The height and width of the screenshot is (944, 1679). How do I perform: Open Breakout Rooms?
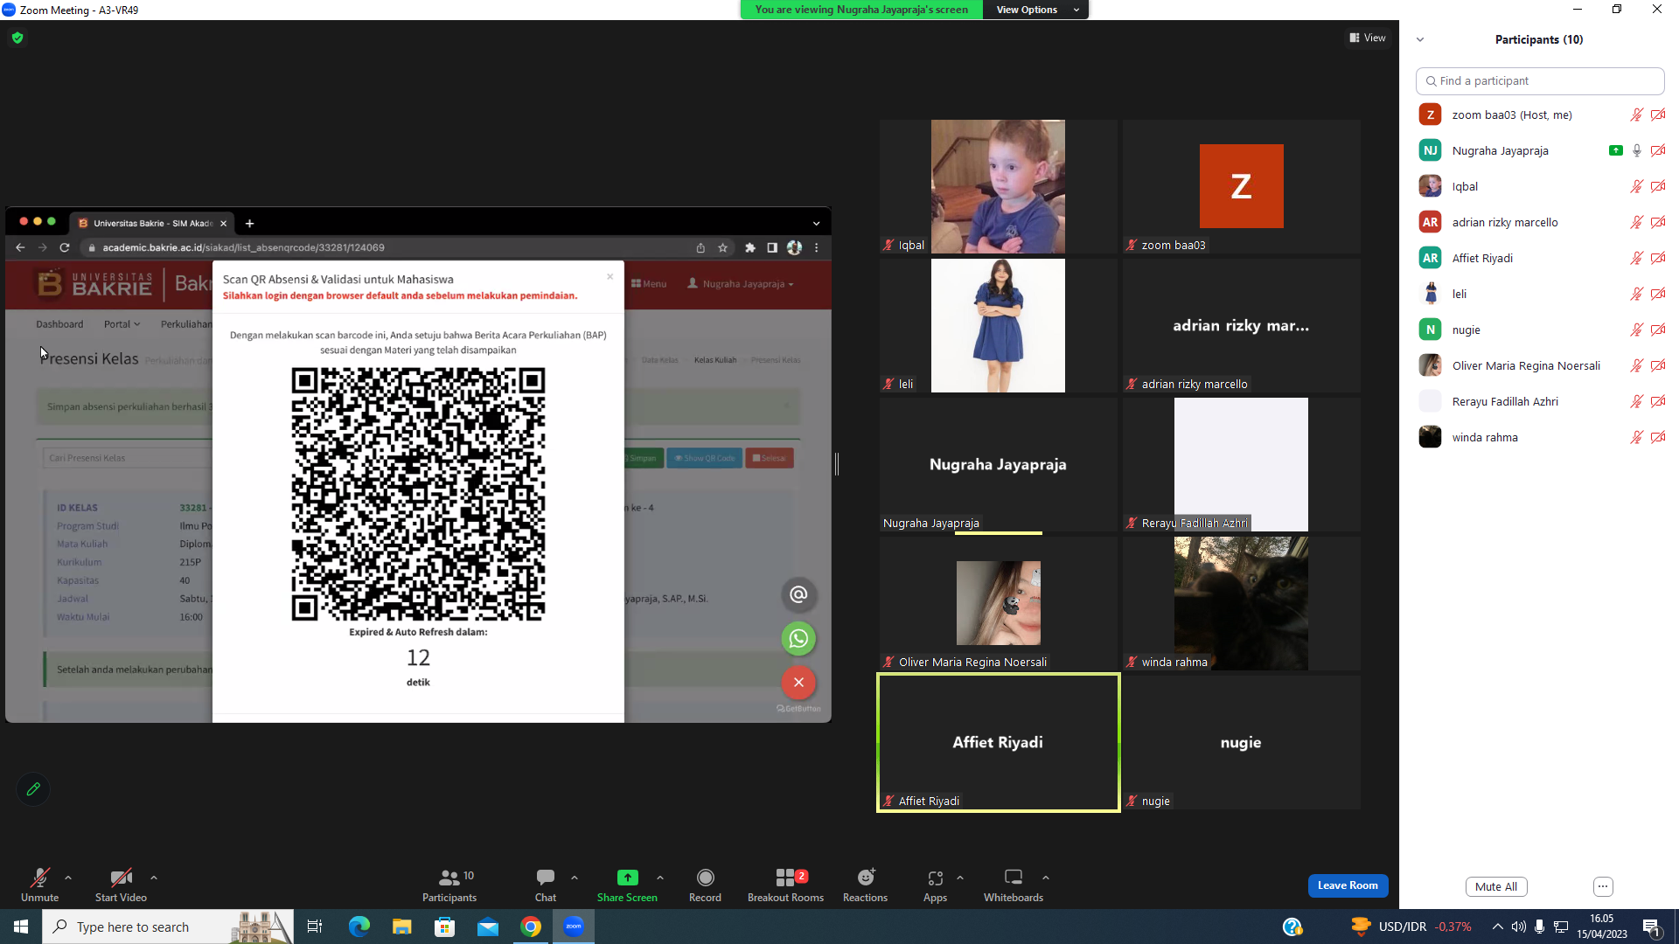[x=785, y=885]
